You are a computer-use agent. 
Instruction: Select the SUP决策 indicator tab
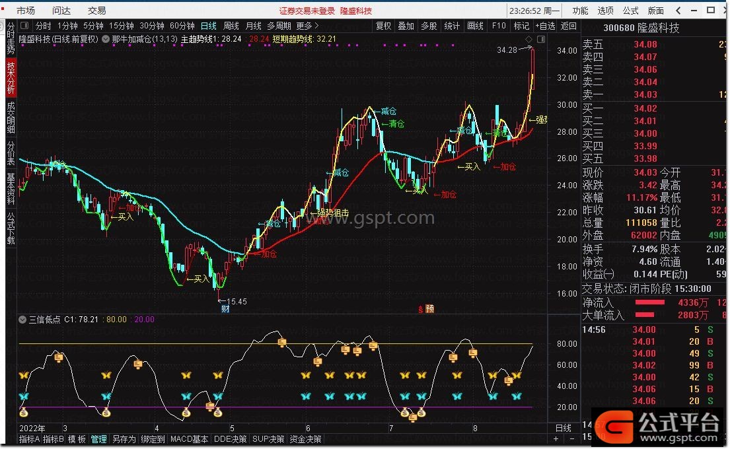268,439
